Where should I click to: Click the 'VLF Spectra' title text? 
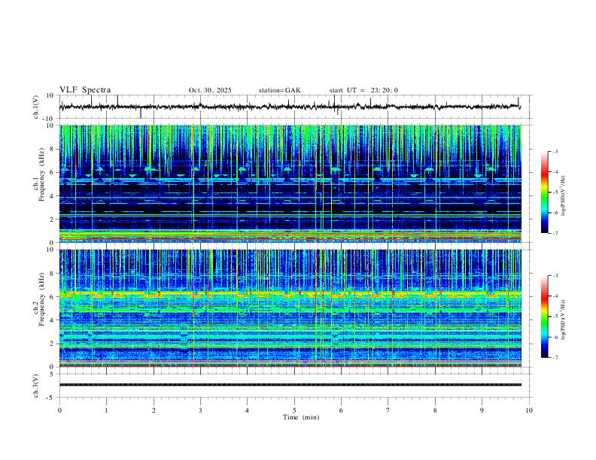coord(85,90)
